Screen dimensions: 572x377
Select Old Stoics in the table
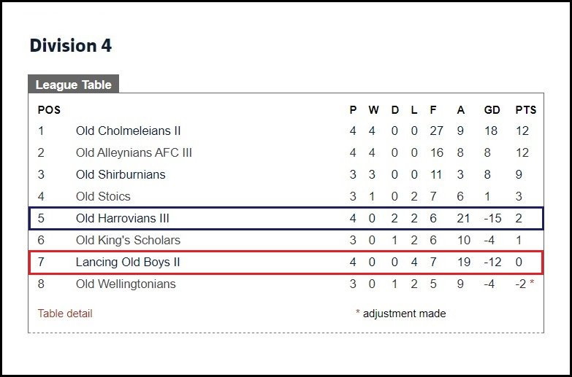click(103, 196)
